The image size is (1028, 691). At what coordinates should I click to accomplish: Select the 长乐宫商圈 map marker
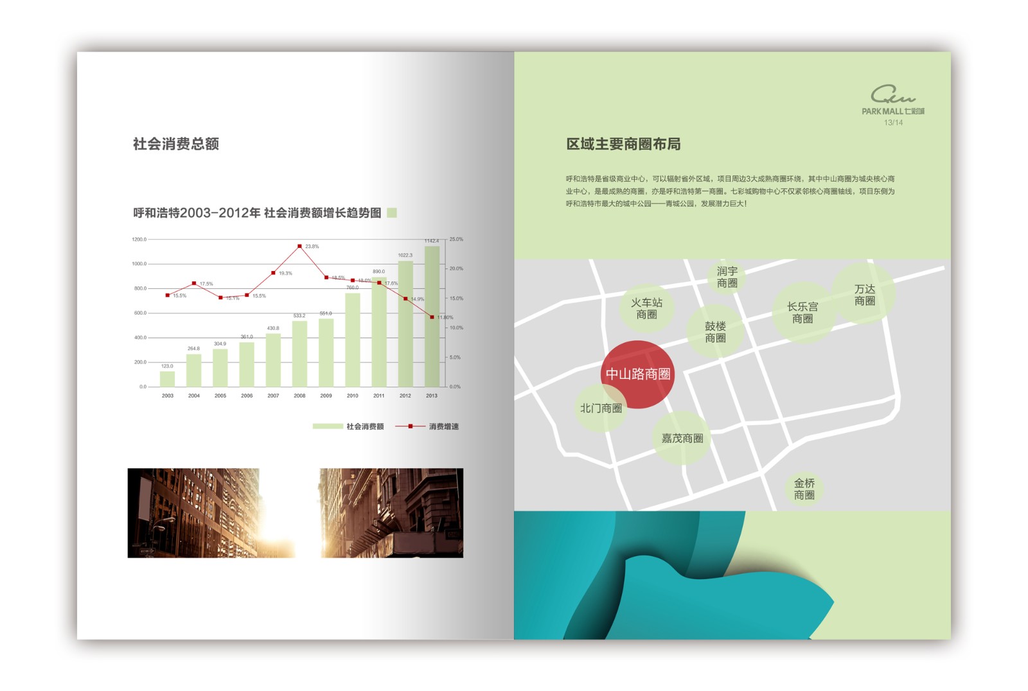[x=802, y=313]
